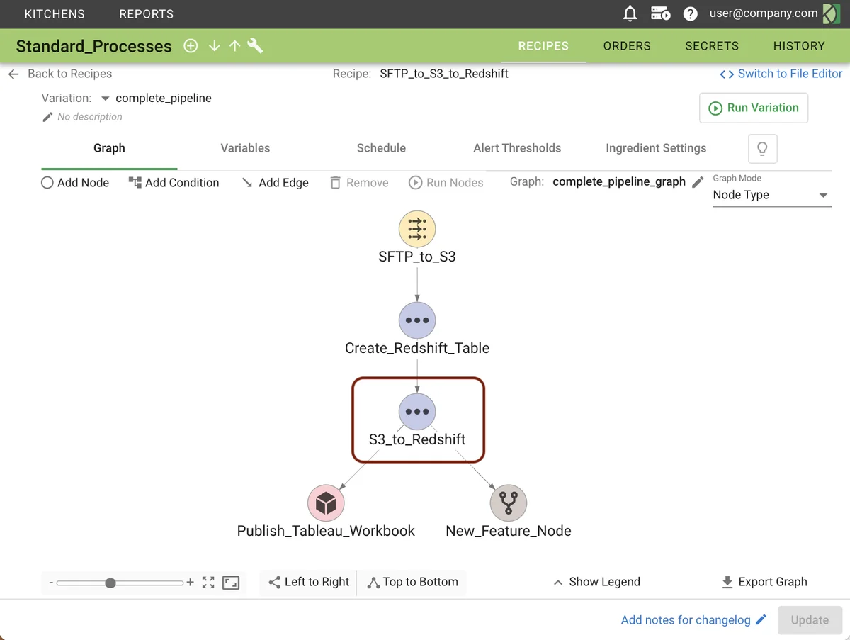The width and height of the screenshot is (850, 640).
Task: Choose Left to Right layout
Action: tap(309, 582)
